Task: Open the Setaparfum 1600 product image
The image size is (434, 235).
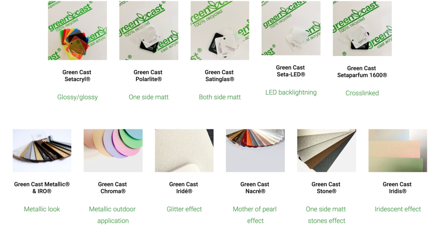Action: pos(362,28)
